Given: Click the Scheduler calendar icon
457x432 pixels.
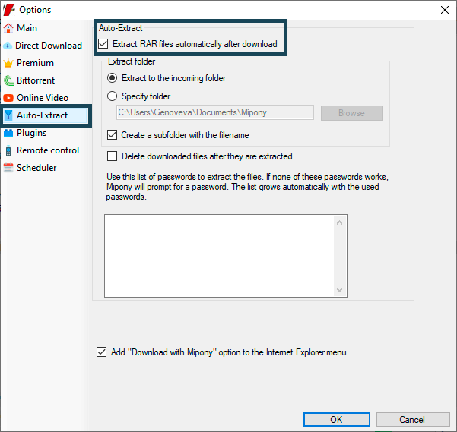Looking at the screenshot, I should click(8, 168).
